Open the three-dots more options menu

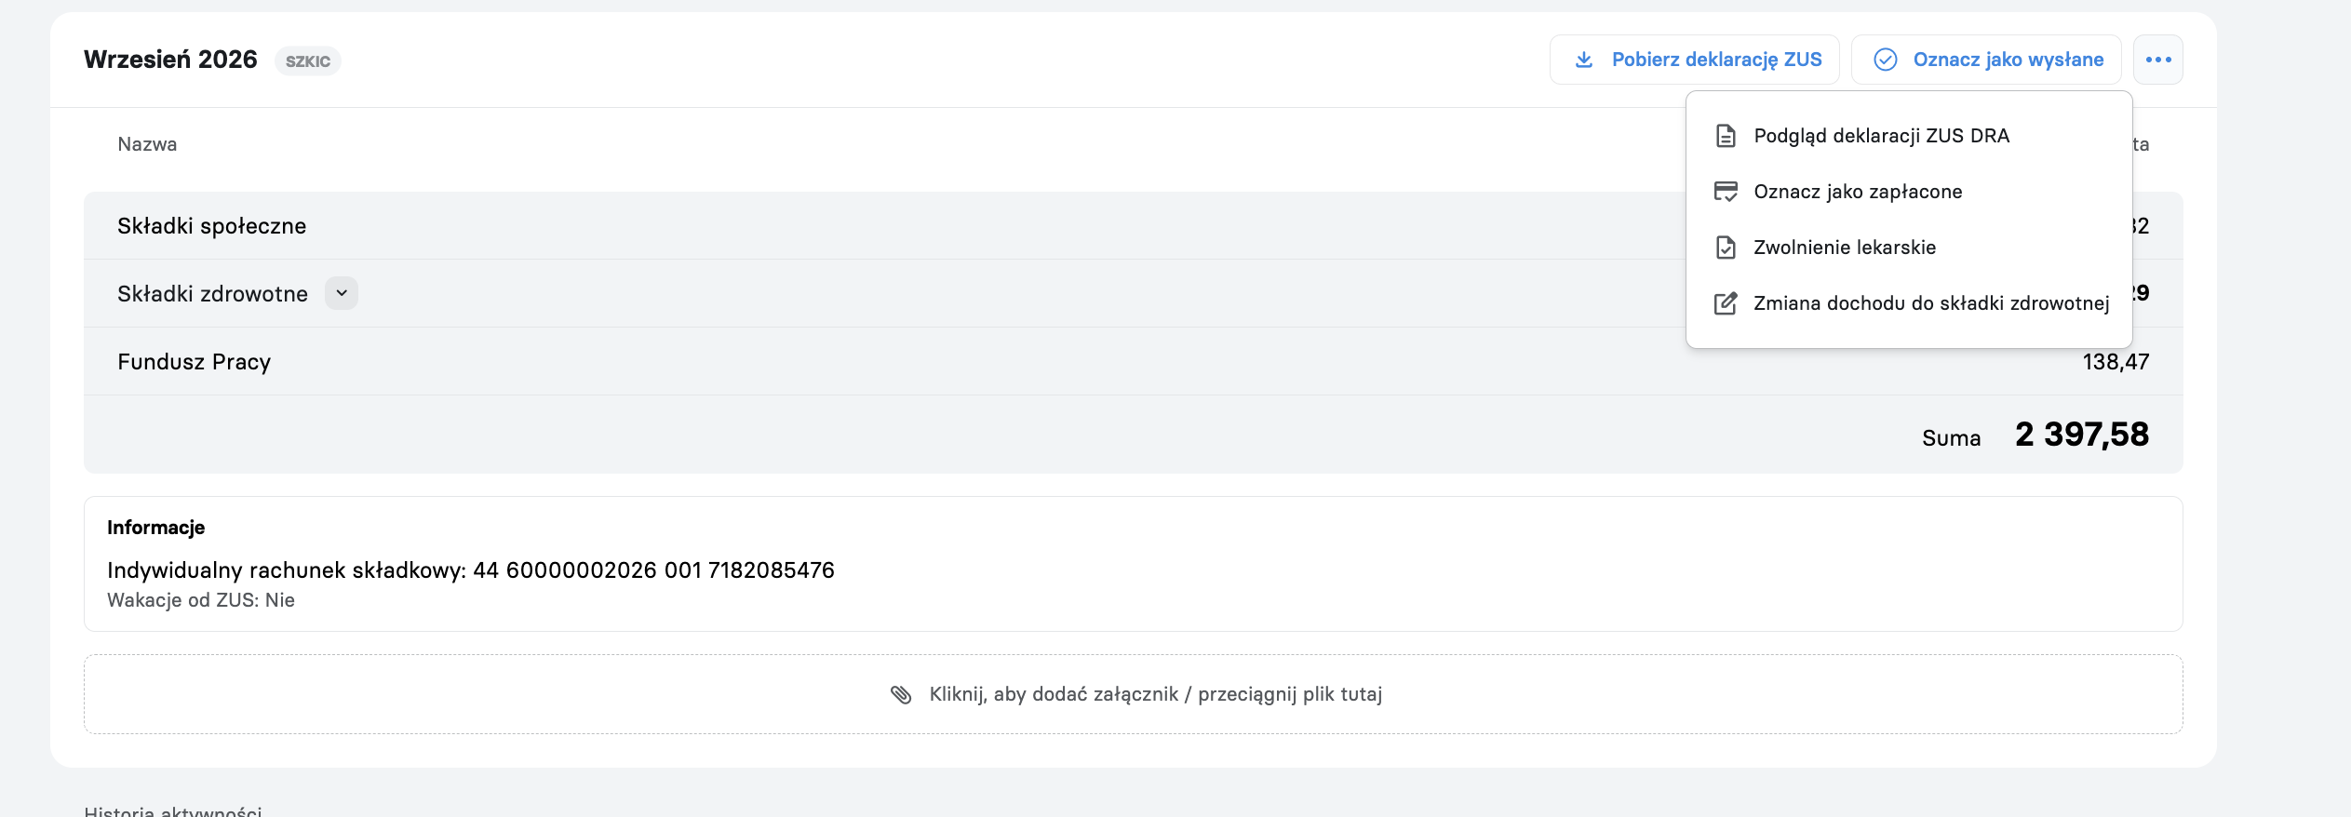pos(2158,60)
